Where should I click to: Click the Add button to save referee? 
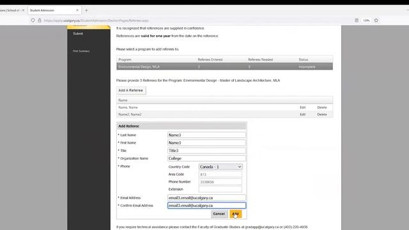tap(236, 214)
